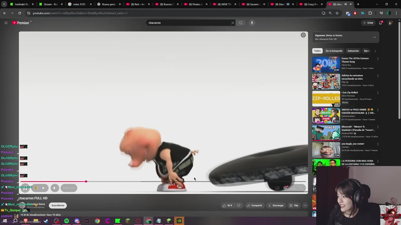Go to YouTube Premium home logo

click(21, 23)
